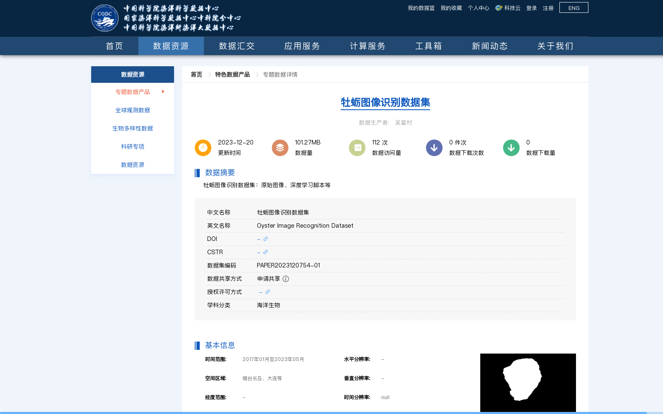Click the 注册 link
The height and width of the screenshot is (414, 663).
coord(548,8)
